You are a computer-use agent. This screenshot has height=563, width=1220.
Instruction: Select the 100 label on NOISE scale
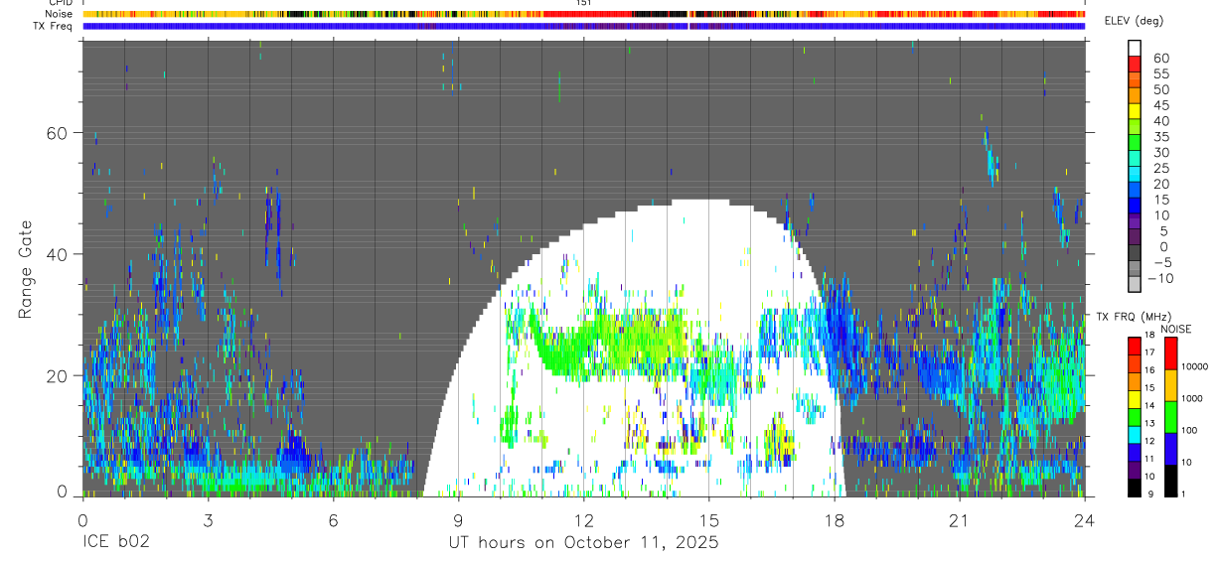point(1191,431)
